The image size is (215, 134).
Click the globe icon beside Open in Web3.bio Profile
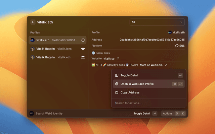point(117,84)
